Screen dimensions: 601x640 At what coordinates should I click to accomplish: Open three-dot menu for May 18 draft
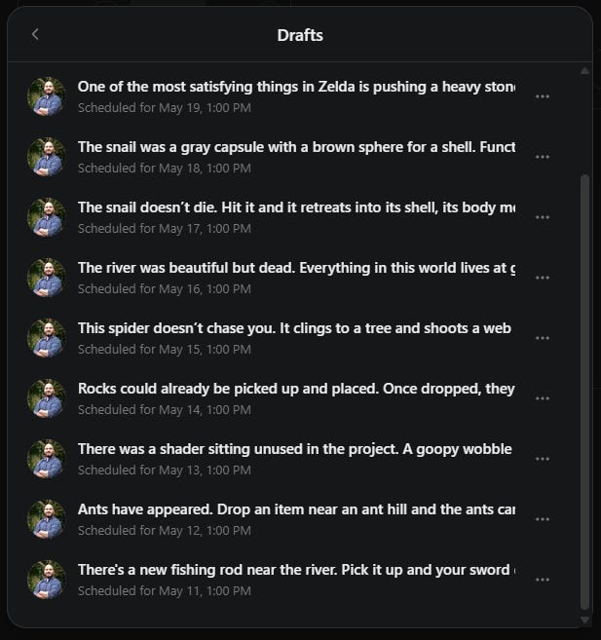(x=542, y=157)
